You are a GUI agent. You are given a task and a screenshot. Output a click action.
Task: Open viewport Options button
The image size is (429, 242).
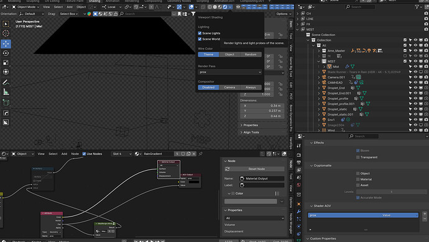[284, 14]
